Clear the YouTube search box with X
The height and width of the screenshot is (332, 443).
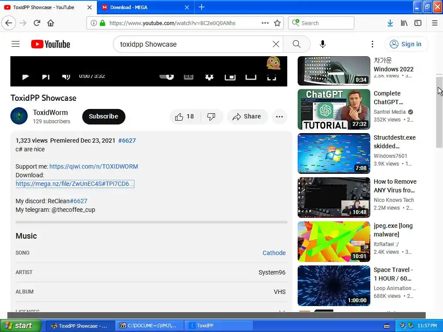coord(276,44)
